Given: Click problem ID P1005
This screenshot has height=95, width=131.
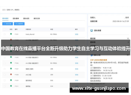Looking at the screenshot, I should 17,57.
